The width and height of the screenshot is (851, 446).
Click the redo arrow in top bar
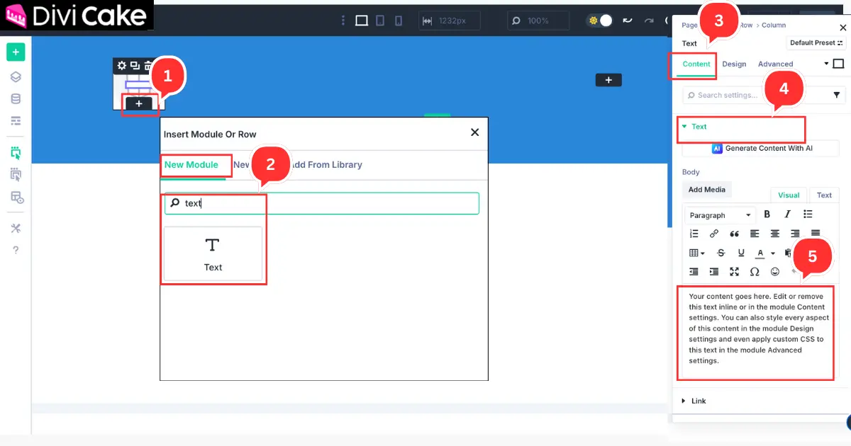click(x=648, y=21)
